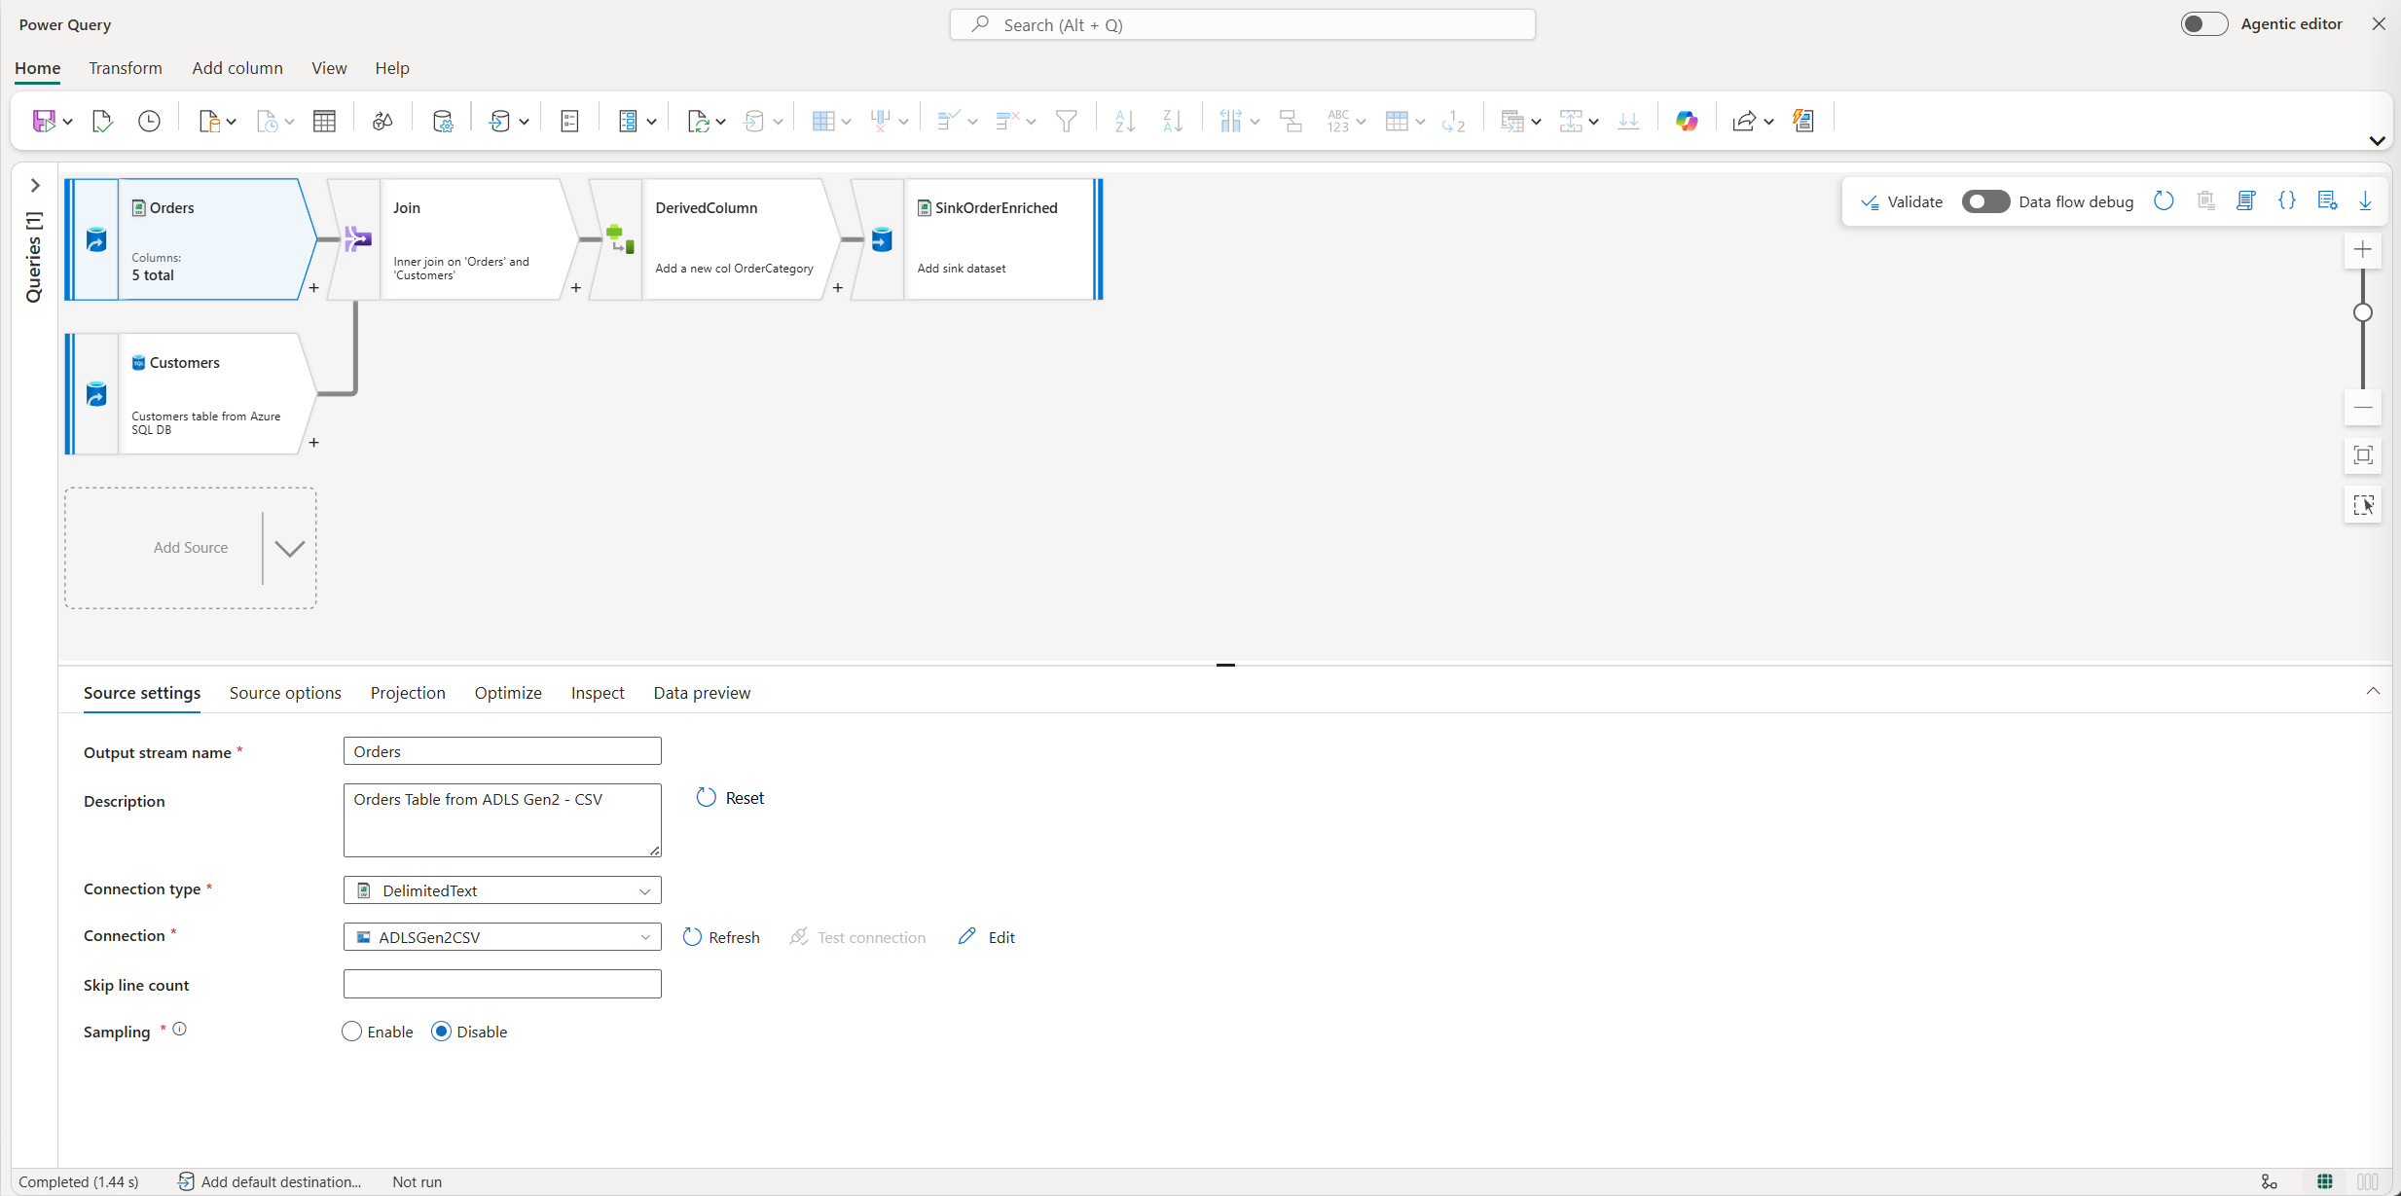Toggle the Data flow debug switch
2401x1196 pixels.
(1985, 201)
